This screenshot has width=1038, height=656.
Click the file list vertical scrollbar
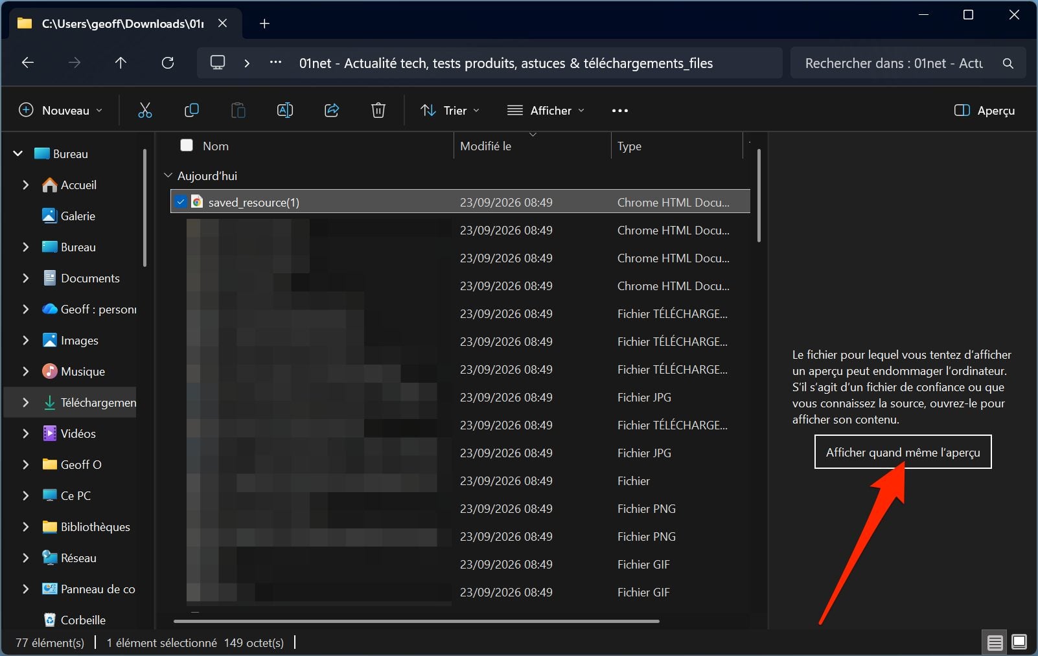[x=759, y=195]
